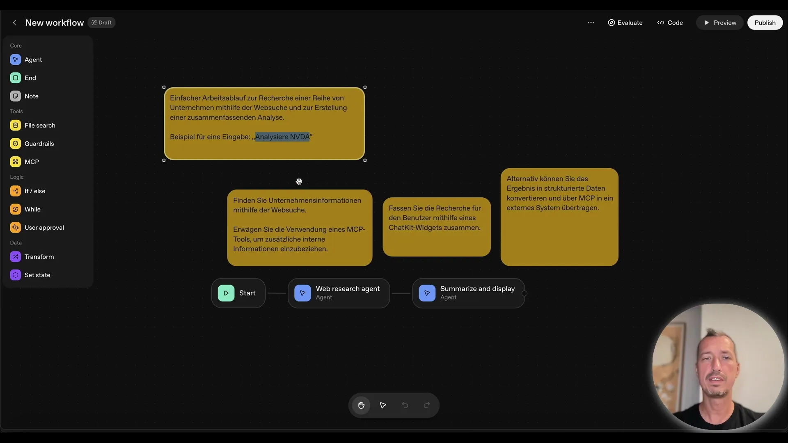Insert a Note onto the canvas
Viewport: 788px width, 443px height.
point(30,96)
